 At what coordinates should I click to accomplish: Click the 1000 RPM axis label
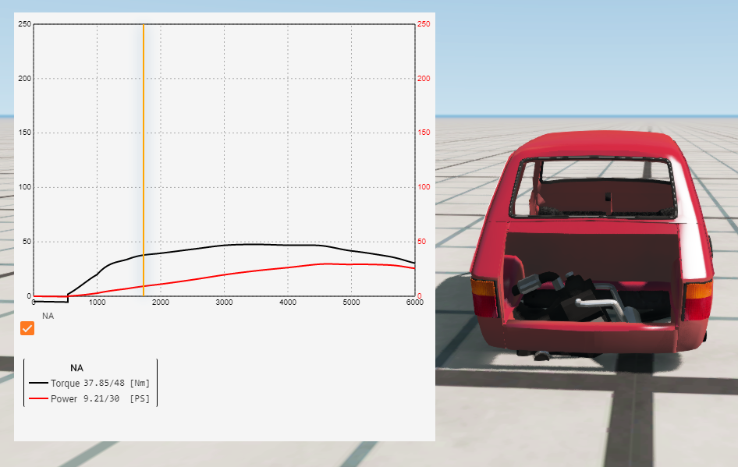(97, 302)
